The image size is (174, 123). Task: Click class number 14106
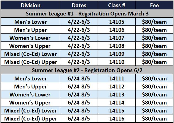tap(117, 30)
